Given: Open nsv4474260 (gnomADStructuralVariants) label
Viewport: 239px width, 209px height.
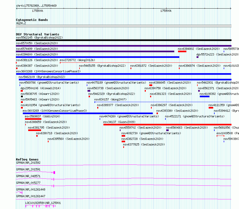Looking at the screenshot, I should (129, 116).
